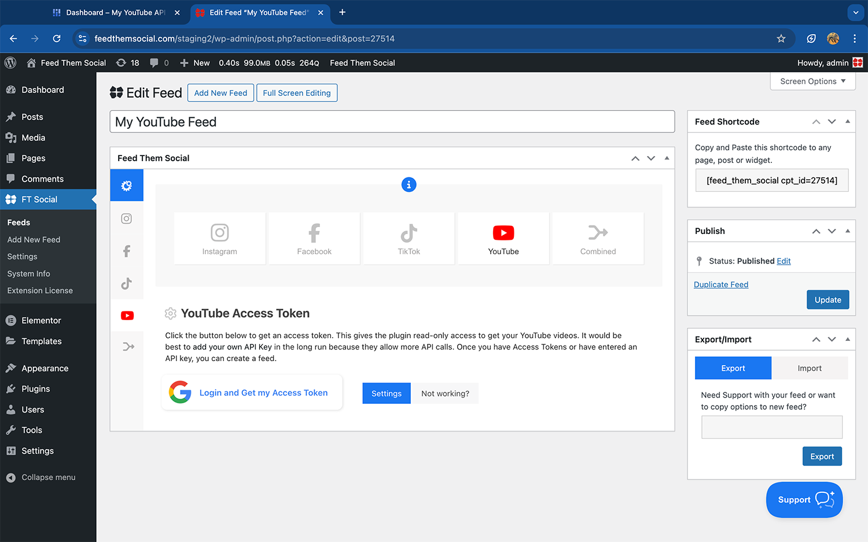Move Feed Them Social panel up
The image size is (868, 542).
pos(635,158)
